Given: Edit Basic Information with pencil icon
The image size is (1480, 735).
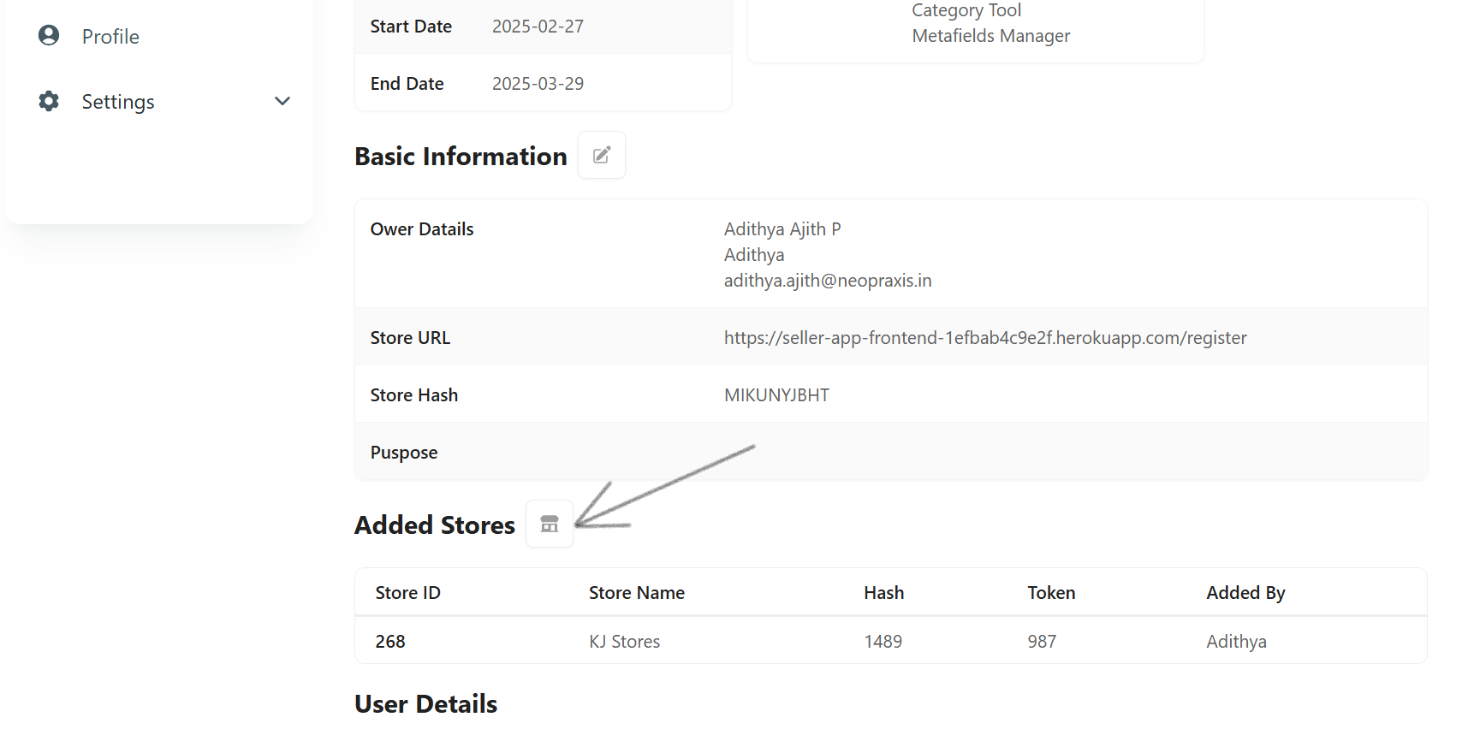Looking at the screenshot, I should pyautogui.click(x=602, y=155).
